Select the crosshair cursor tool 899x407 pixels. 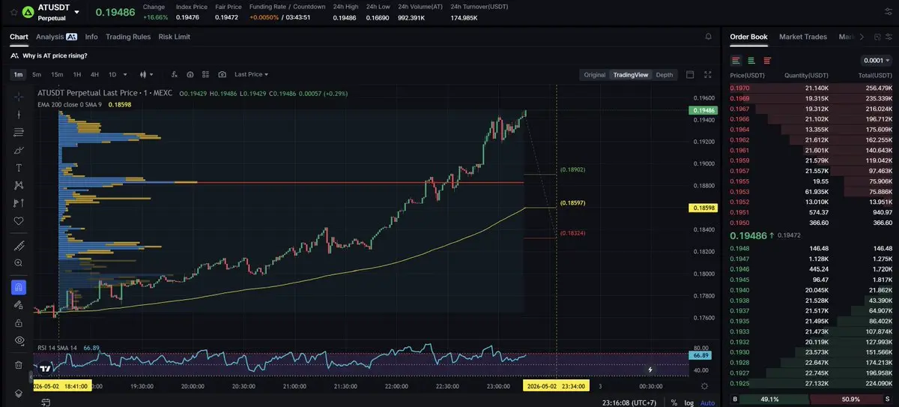click(x=18, y=97)
